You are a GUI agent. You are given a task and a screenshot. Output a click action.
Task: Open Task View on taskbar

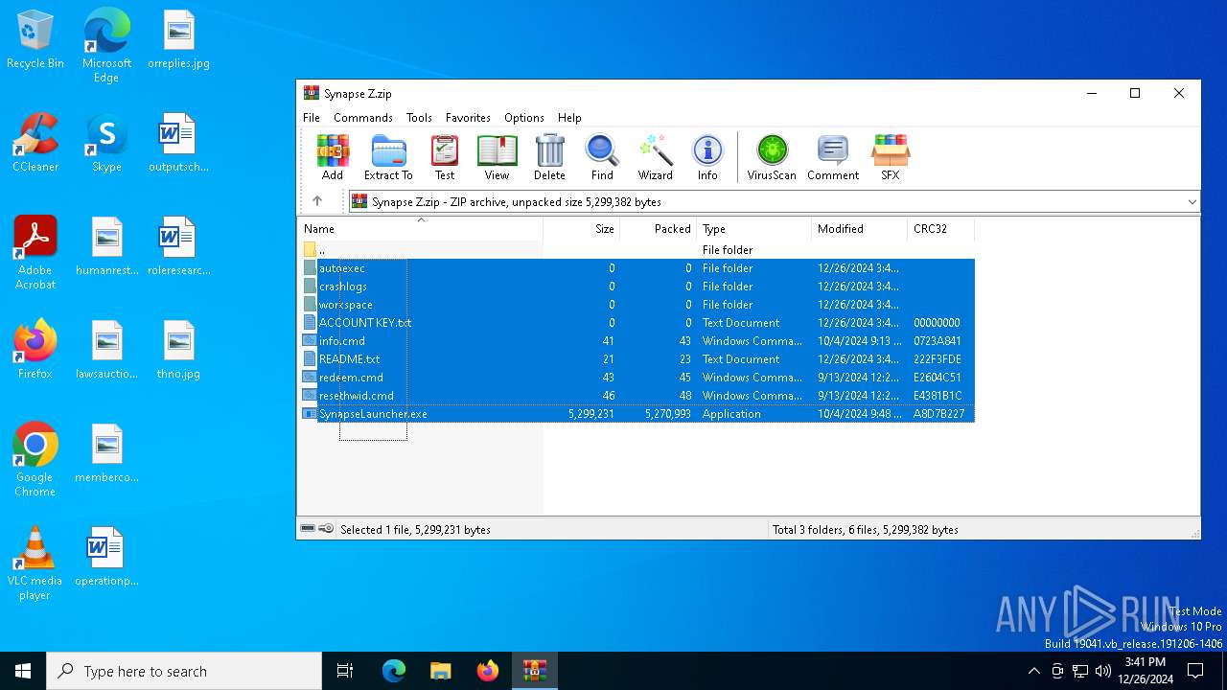pos(345,671)
